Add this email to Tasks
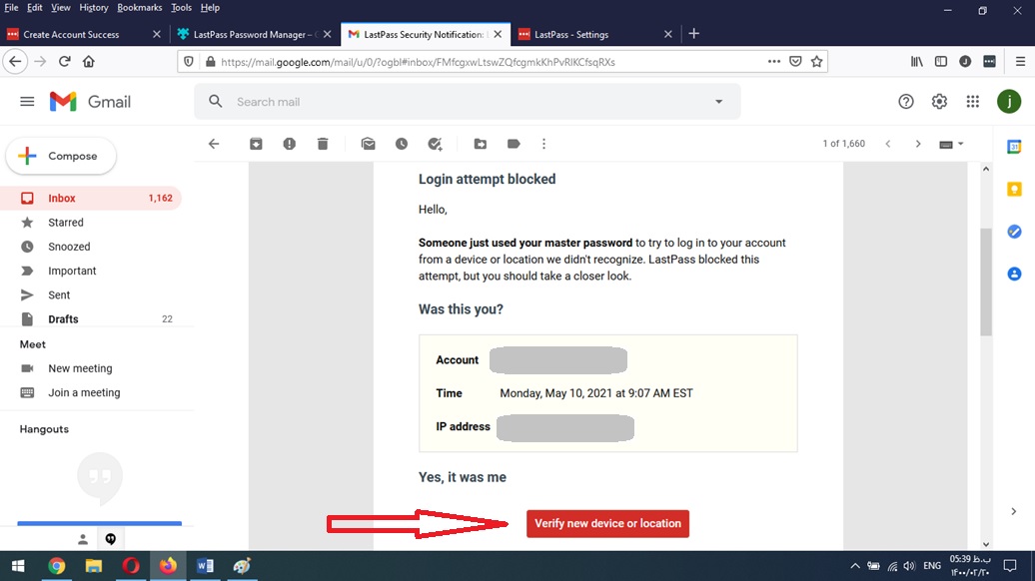 pos(435,144)
